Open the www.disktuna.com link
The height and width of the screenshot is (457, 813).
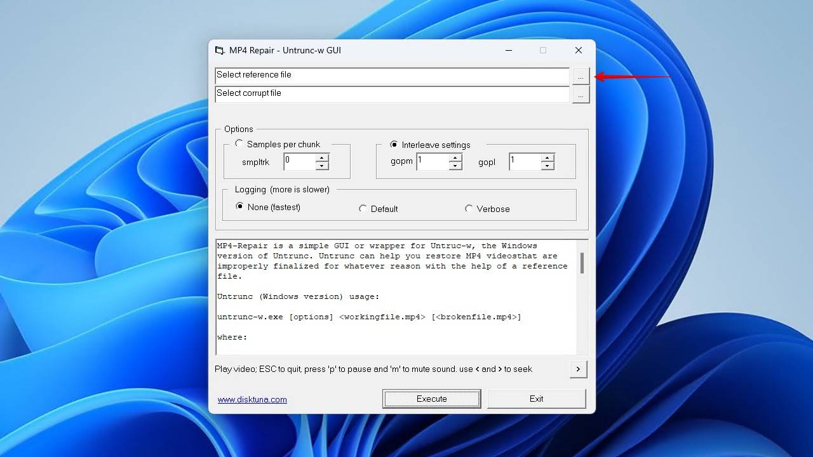click(252, 399)
